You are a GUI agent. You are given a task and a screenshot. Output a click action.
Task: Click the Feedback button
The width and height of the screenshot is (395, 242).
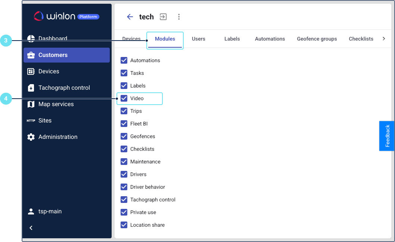point(387,136)
